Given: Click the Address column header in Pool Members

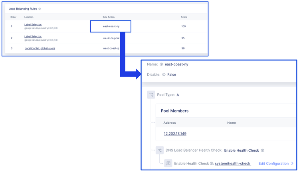Looking at the screenshot, I should pos(170,123).
